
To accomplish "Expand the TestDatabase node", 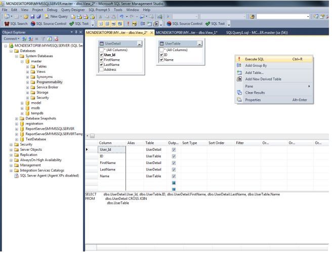I will [17, 140].
